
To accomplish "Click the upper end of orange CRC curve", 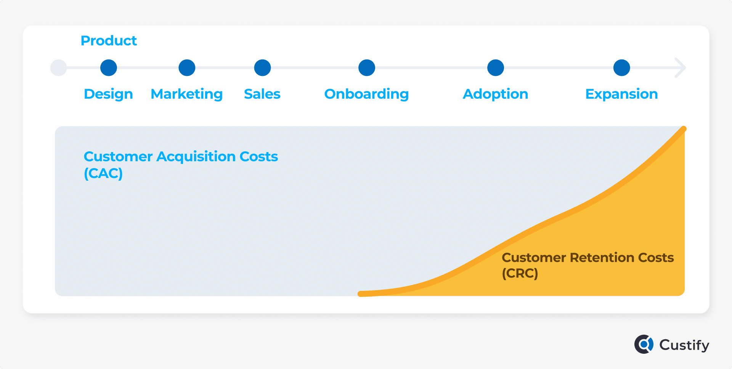I will (x=683, y=129).
